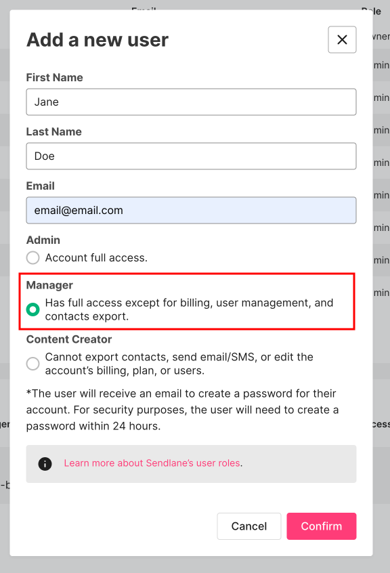Screen dimensions: 390x573
Task: Focus the First Name field containing Jane
Action: (191, 102)
